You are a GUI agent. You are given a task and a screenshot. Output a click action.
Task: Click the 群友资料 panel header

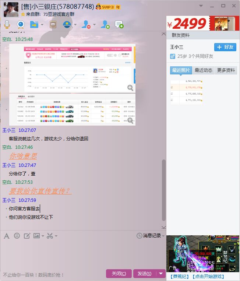click(x=203, y=35)
